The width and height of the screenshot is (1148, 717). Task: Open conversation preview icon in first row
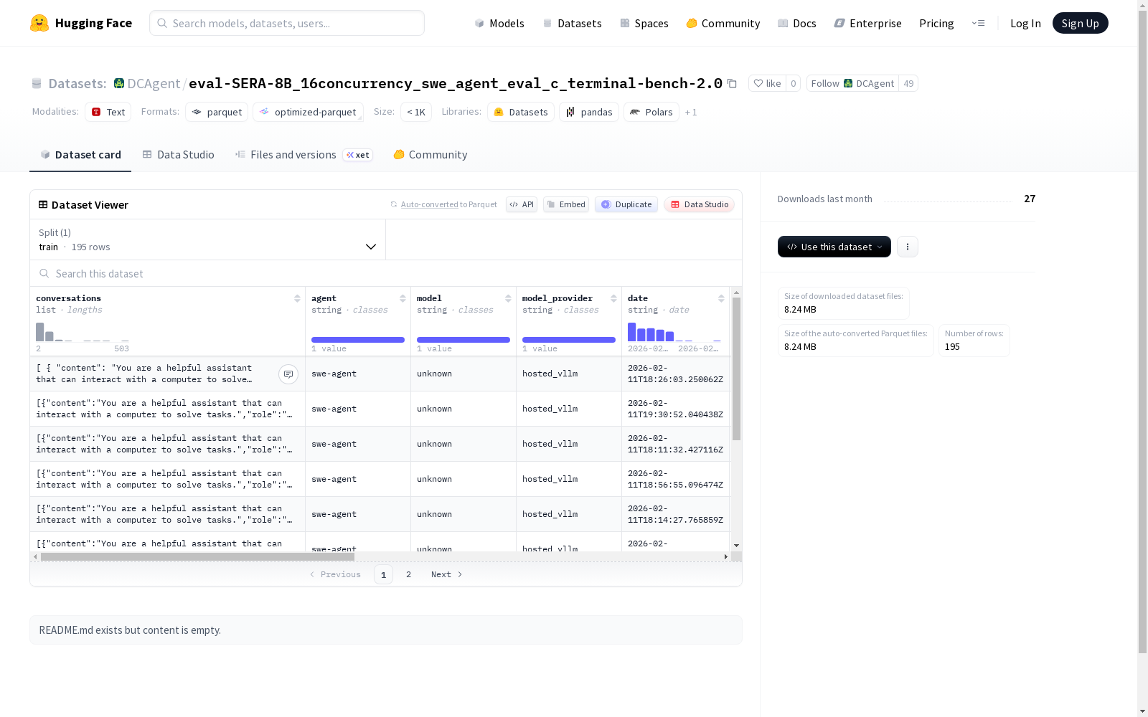[288, 374]
